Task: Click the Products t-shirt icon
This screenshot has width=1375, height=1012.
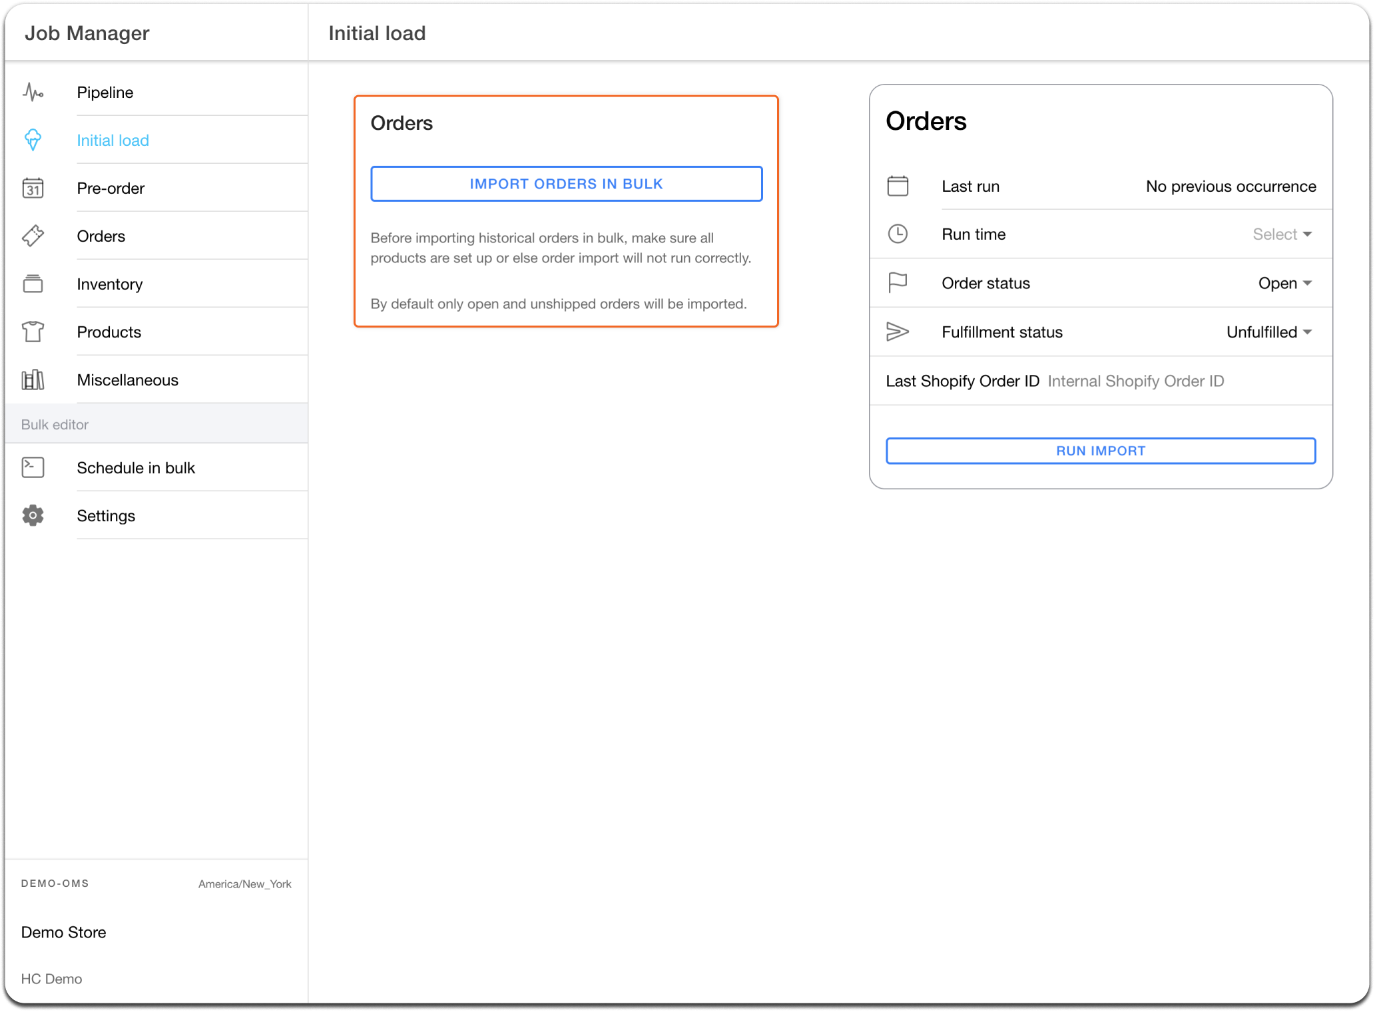Action: tap(33, 332)
